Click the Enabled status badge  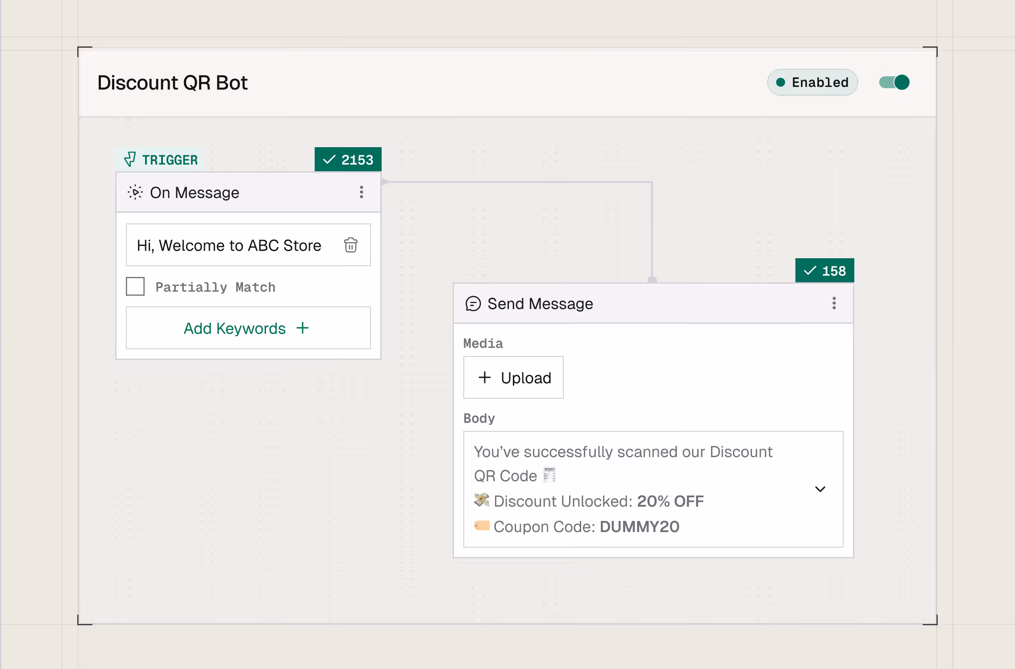click(812, 83)
